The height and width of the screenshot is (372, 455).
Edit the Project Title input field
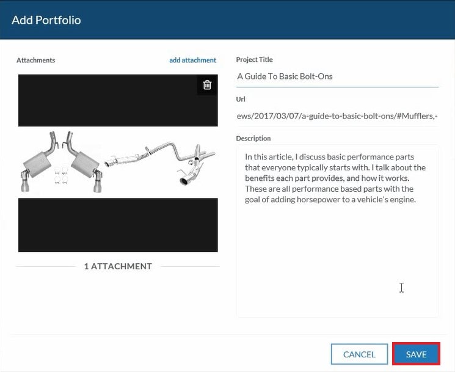pos(337,76)
